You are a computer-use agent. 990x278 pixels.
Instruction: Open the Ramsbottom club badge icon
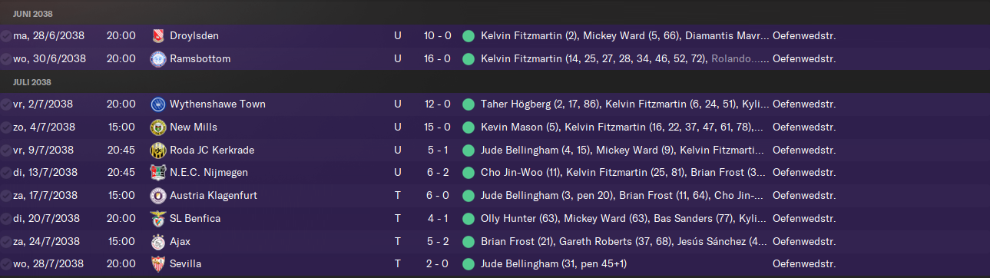(x=158, y=58)
